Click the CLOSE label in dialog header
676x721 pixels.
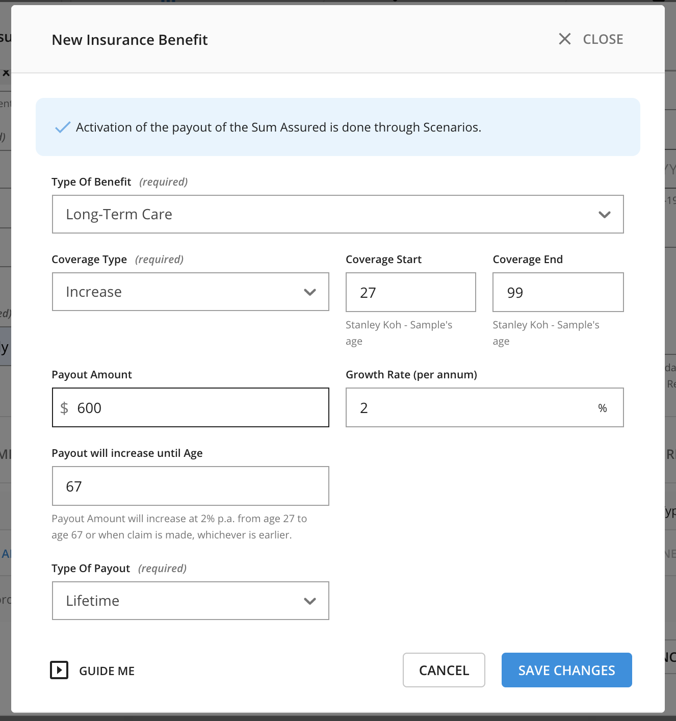point(603,39)
